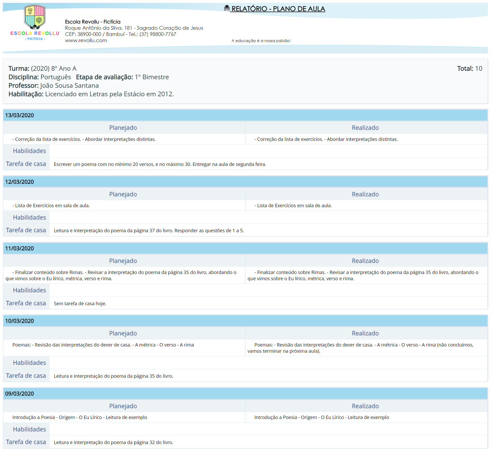Click the Realizado header under 09/03/2020
This screenshot has height=451, width=491.
coord(365,406)
